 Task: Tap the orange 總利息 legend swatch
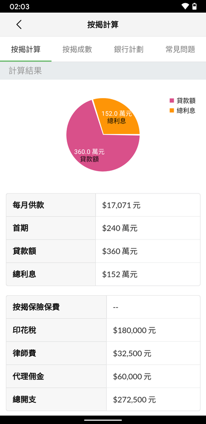(x=172, y=110)
